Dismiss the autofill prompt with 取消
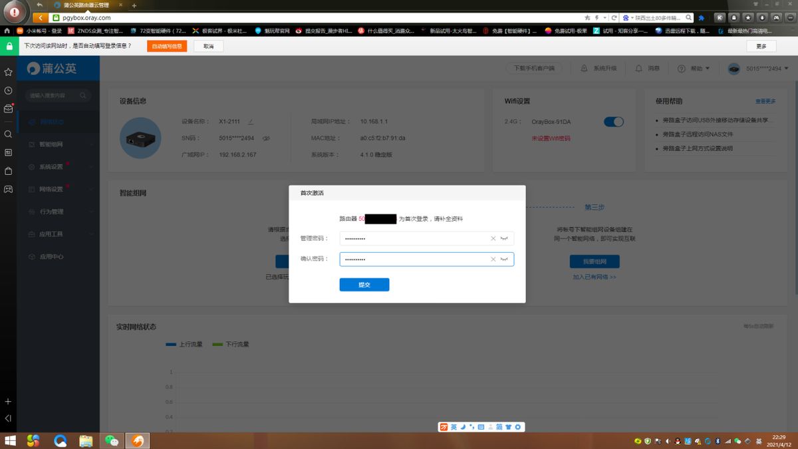Image resolution: width=798 pixels, height=449 pixels. (209, 46)
